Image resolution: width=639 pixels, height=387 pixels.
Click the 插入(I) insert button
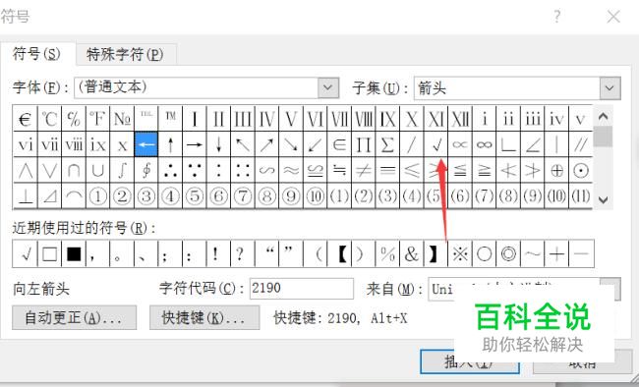[x=470, y=361]
